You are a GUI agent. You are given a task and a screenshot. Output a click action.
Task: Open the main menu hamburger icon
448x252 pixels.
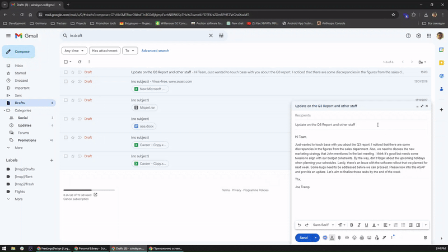8,36
